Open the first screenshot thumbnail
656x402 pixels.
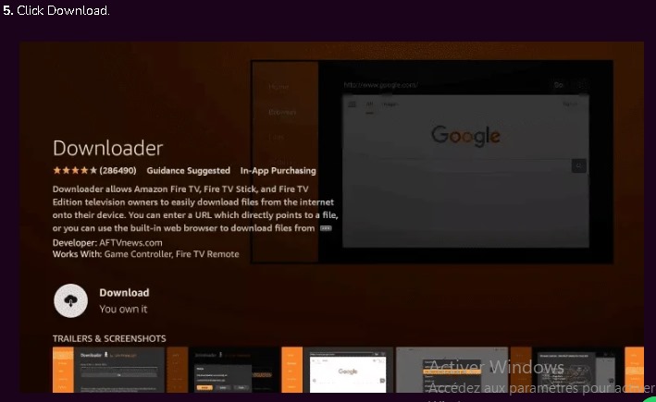pos(108,369)
